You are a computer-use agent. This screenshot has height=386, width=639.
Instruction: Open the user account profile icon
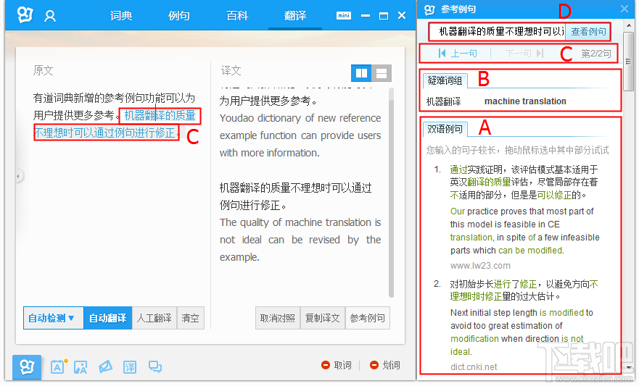pyautogui.click(x=50, y=16)
